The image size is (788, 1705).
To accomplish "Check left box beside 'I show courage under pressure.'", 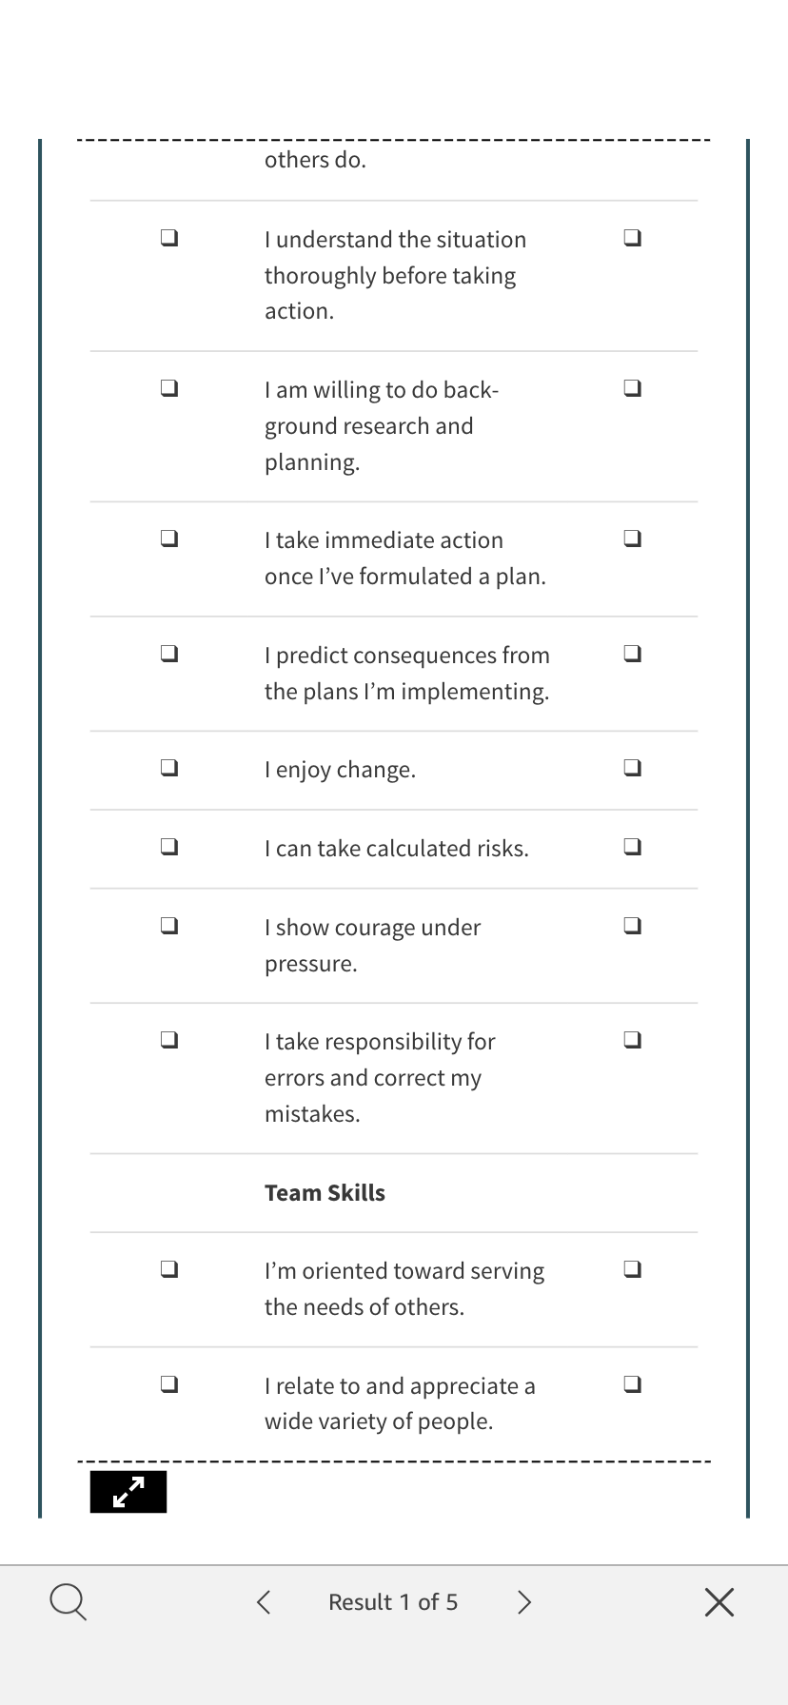I will 169,926.
